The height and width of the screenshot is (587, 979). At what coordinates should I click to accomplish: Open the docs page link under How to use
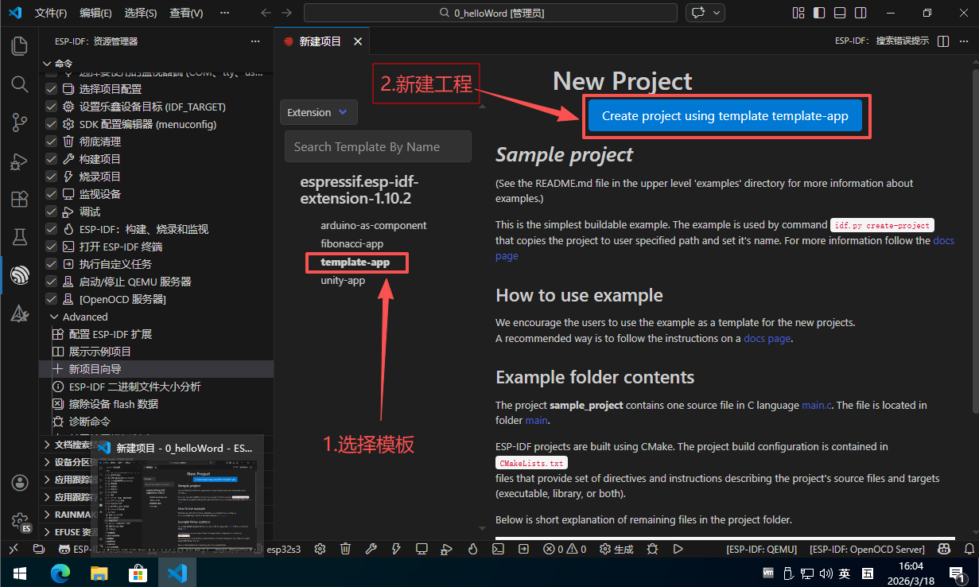pyautogui.click(x=767, y=338)
